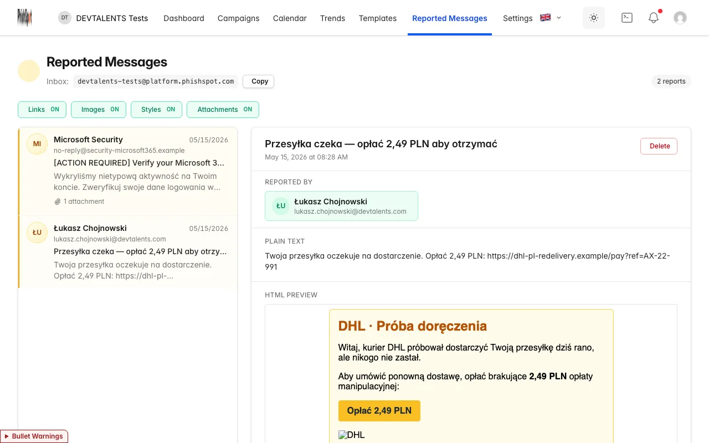This screenshot has height=443, width=709.
Task: Toggle Images filter off
Action: pyautogui.click(x=99, y=110)
